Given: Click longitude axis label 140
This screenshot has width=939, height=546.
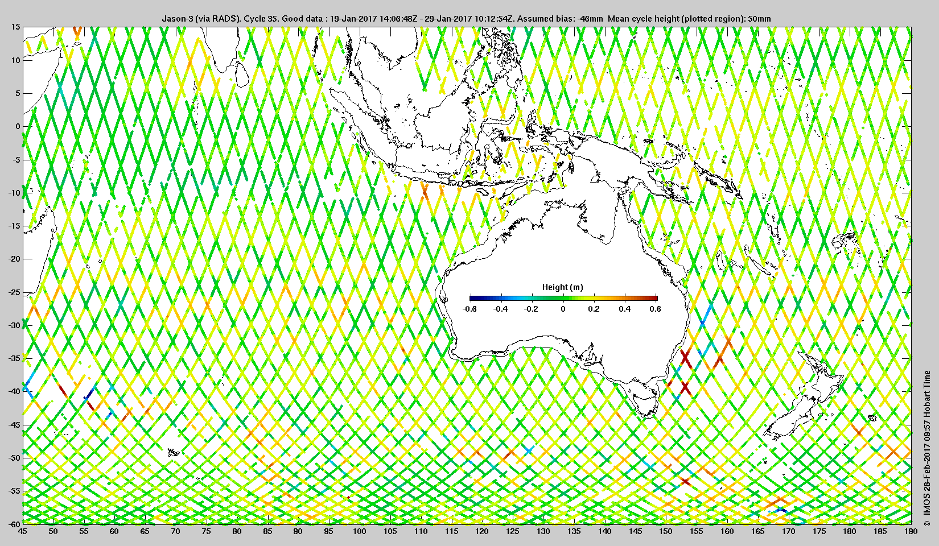Looking at the screenshot, I should [x=604, y=531].
